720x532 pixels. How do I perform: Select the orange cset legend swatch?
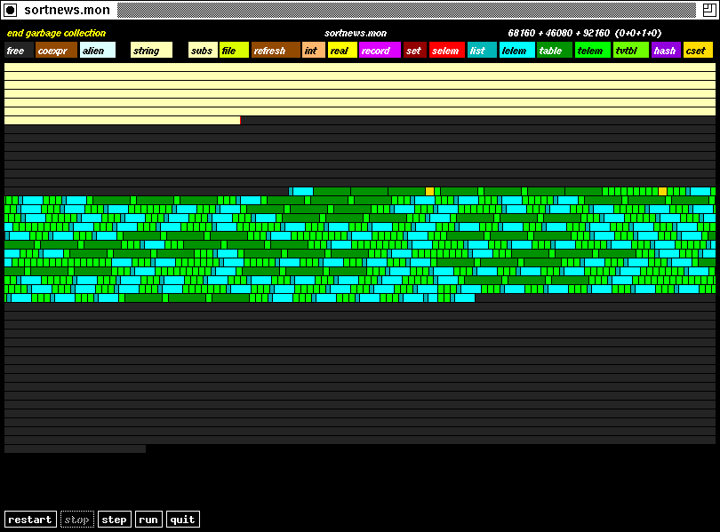click(698, 51)
